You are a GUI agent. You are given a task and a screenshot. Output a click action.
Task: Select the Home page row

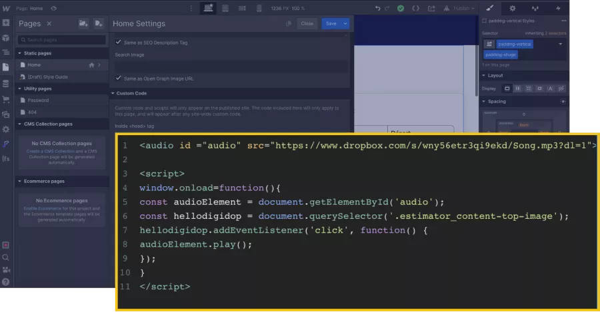pos(61,65)
